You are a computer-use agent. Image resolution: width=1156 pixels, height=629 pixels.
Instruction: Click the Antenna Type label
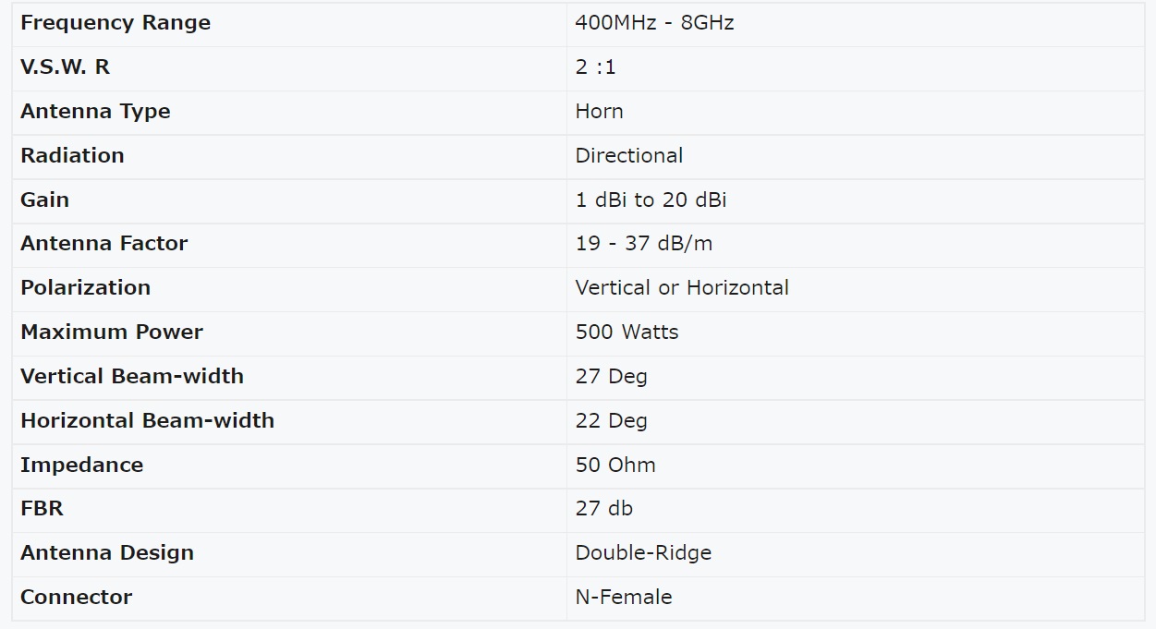(95, 112)
